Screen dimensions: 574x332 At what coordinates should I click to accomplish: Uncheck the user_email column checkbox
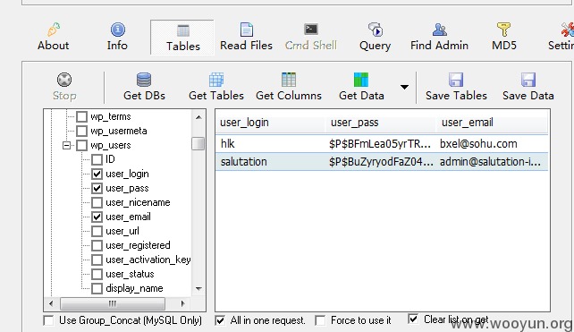97,217
